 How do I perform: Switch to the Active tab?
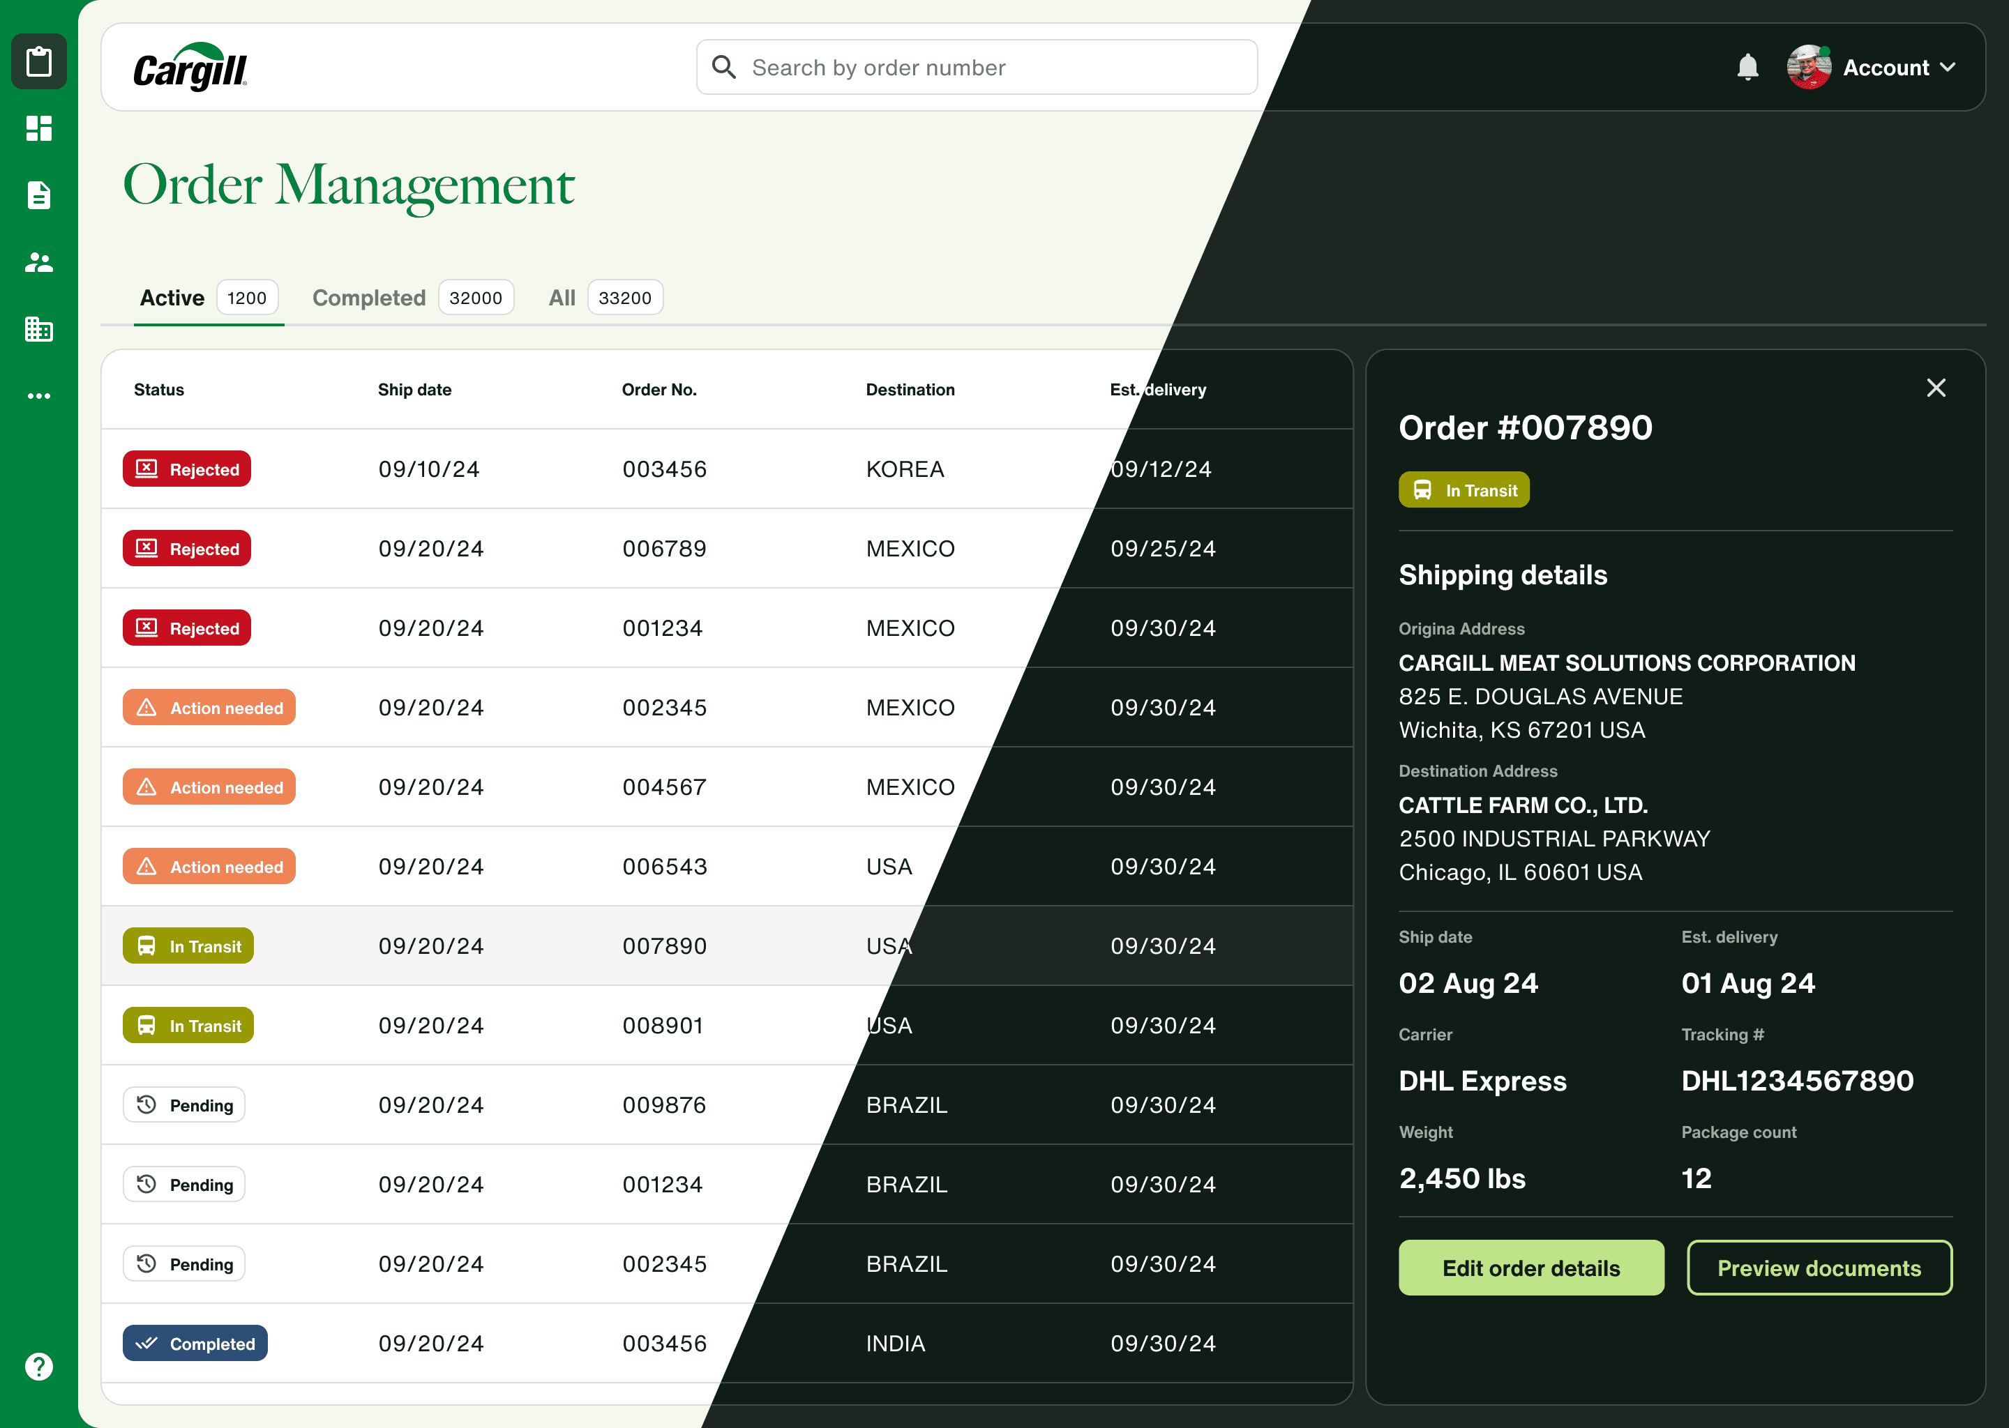pyautogui.click(x=209, y=298)
